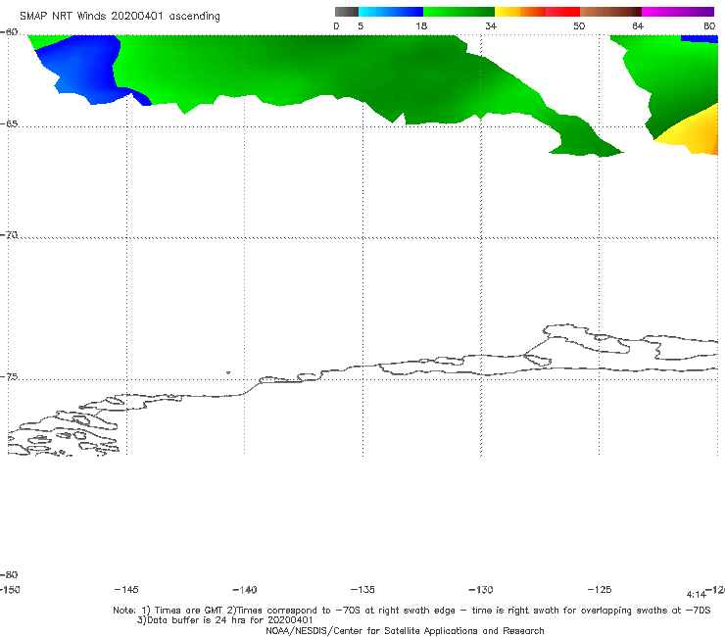Click the green 18-34 segment of color bar
This screenshot has height=637, width=725.
coord(459,12)
